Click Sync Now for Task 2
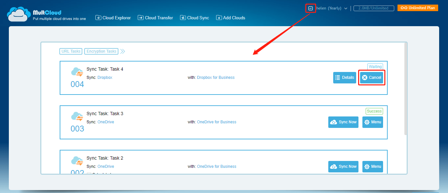448x193 pixels. [x=343, y=167]
